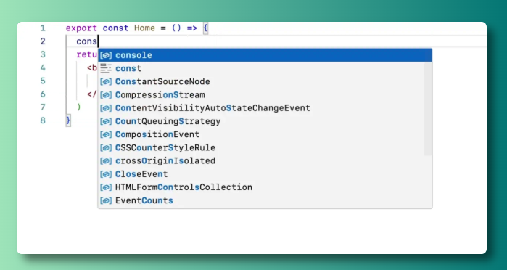The image size is (507, 270).
Task: Click the keyword snippet icon beside const
Action: click(106, 68)
